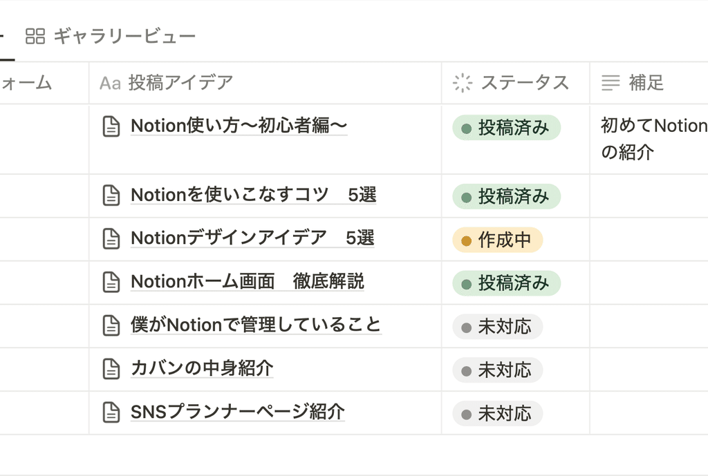Click the 補足 cell with 初めてNotion text
Screen dimensions: 708x476
649,139
